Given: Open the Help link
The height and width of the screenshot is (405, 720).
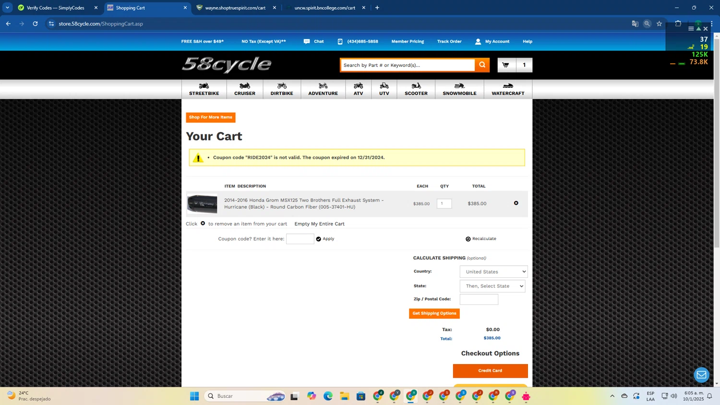Looking at the screenshot, I should (528, 41).
